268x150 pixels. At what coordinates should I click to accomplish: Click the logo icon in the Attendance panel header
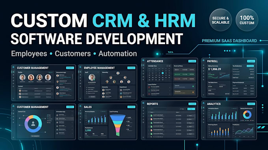point(143,60)
